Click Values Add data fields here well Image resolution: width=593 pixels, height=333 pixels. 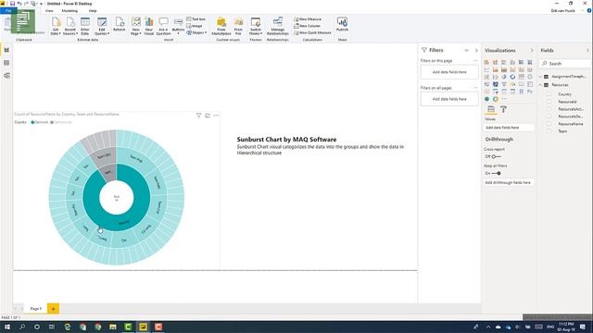[x=508, y=128]
